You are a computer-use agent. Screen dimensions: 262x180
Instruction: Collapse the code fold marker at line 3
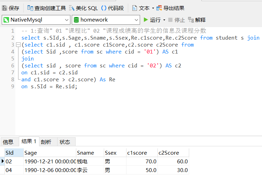[x=18, y=45]
